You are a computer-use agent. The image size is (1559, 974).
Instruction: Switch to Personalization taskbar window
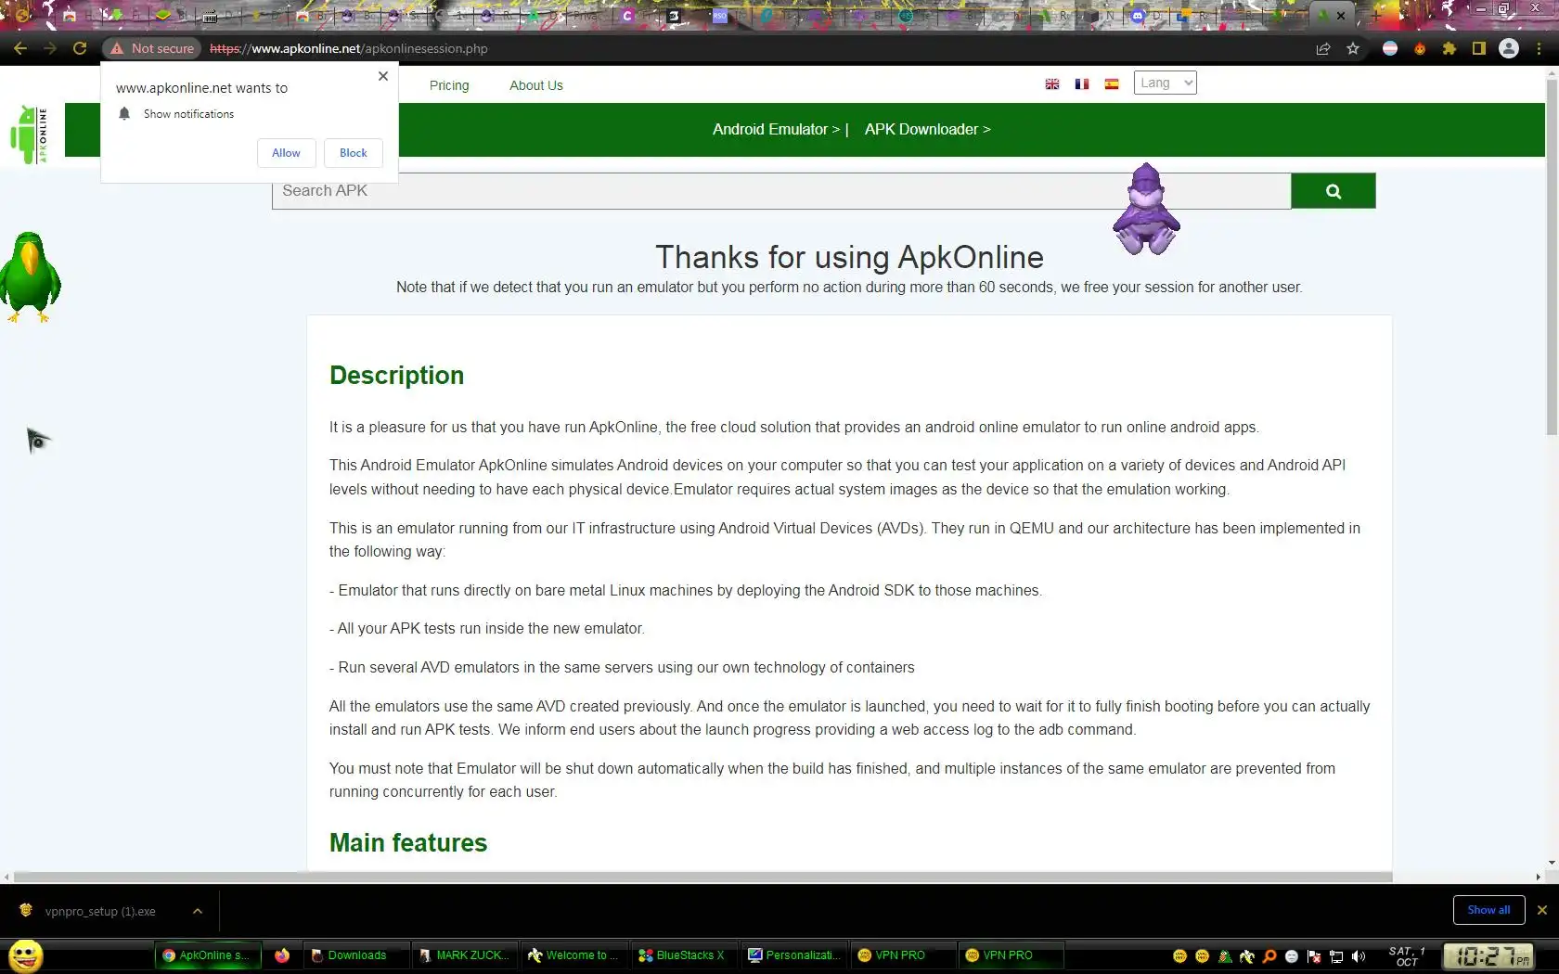(793, 955)
